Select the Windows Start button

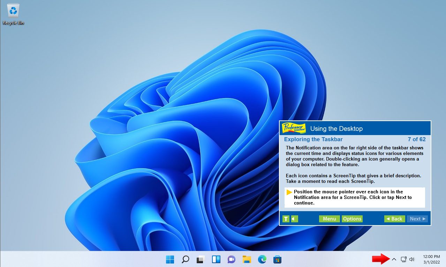coord(170,259)
